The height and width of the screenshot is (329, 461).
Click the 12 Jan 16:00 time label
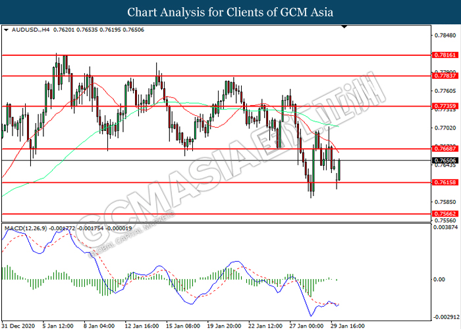coord(142,326)
